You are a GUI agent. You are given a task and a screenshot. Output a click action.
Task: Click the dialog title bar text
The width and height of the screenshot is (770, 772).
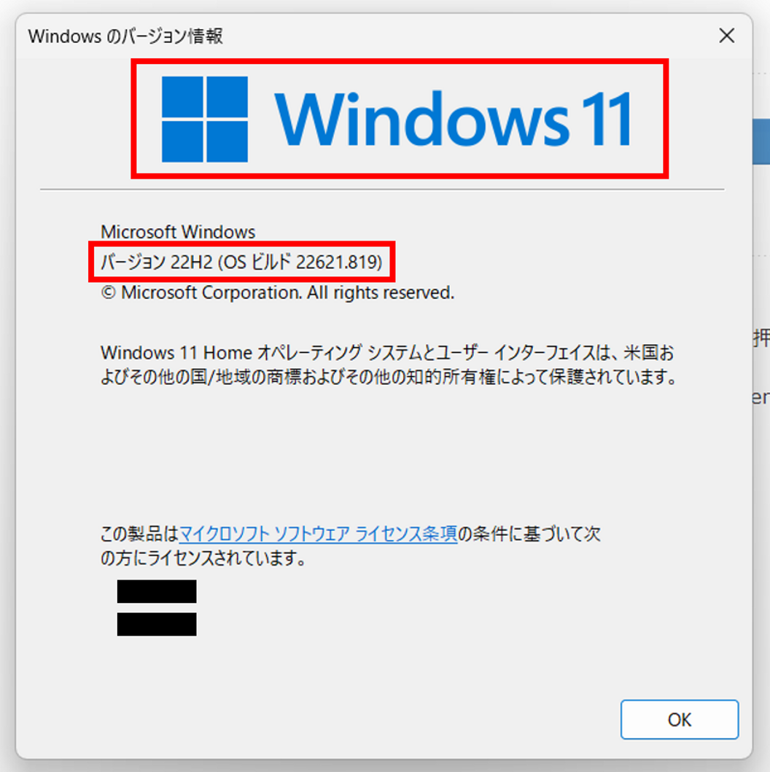125,36
